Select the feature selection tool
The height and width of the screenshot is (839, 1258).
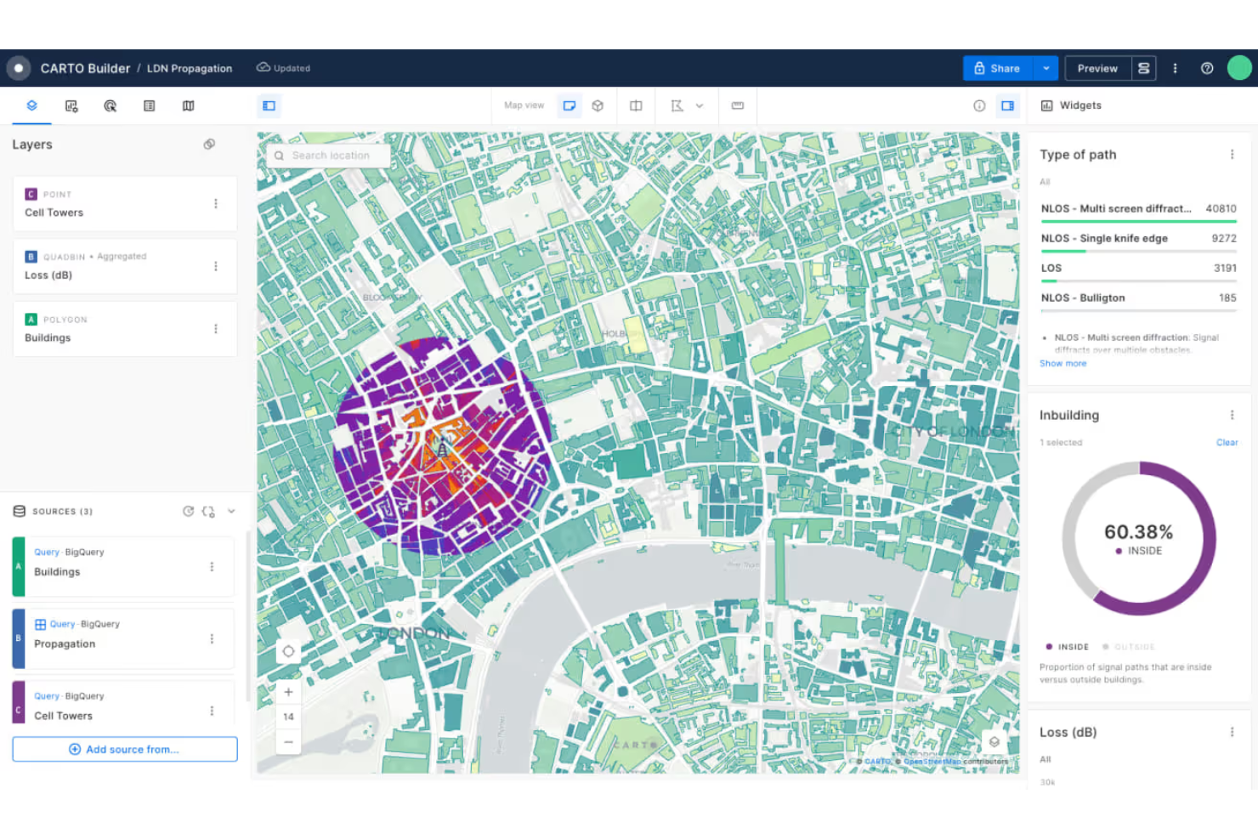677,105
